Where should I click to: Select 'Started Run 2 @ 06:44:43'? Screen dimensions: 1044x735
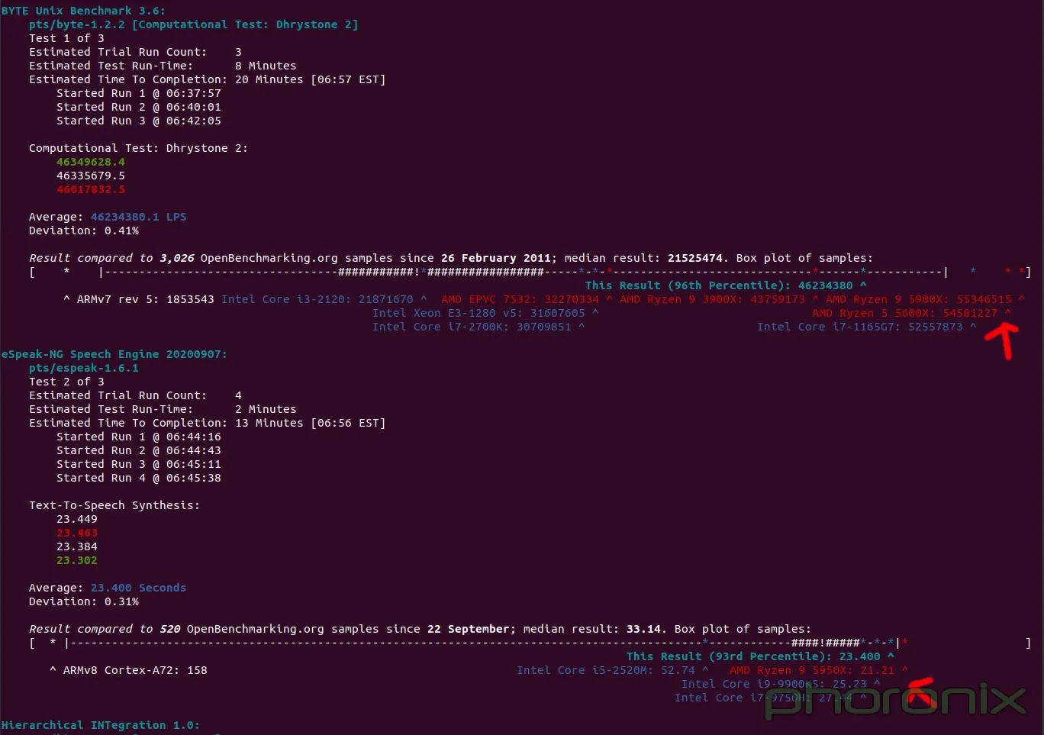click(139, 450)
